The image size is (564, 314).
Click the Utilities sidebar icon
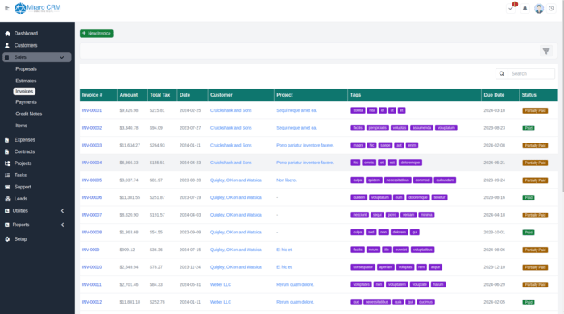pos(7,210)
